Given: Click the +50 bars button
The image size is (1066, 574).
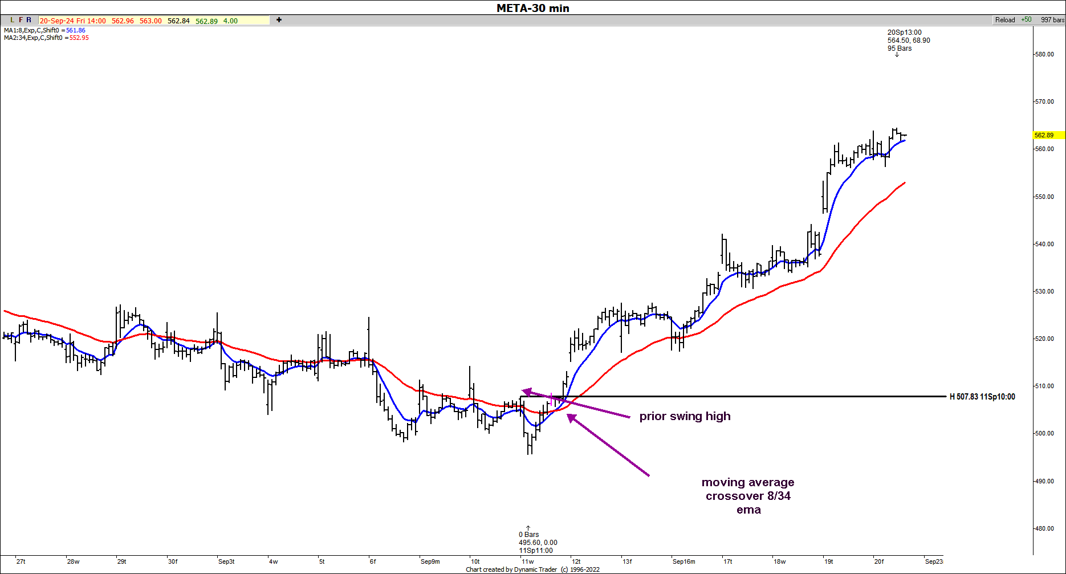Looking at the screenshot, I should coord(1026,20).
